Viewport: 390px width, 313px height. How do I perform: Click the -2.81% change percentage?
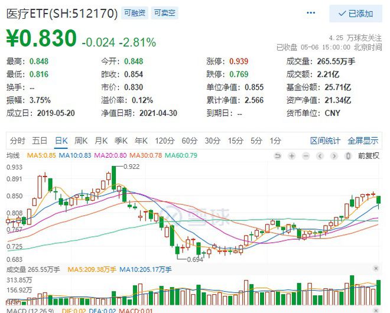point(138,43)
